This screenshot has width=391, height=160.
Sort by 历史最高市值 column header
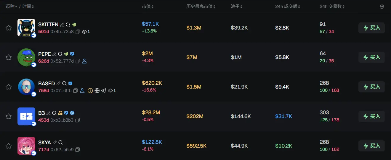click(x=201, y=6)
